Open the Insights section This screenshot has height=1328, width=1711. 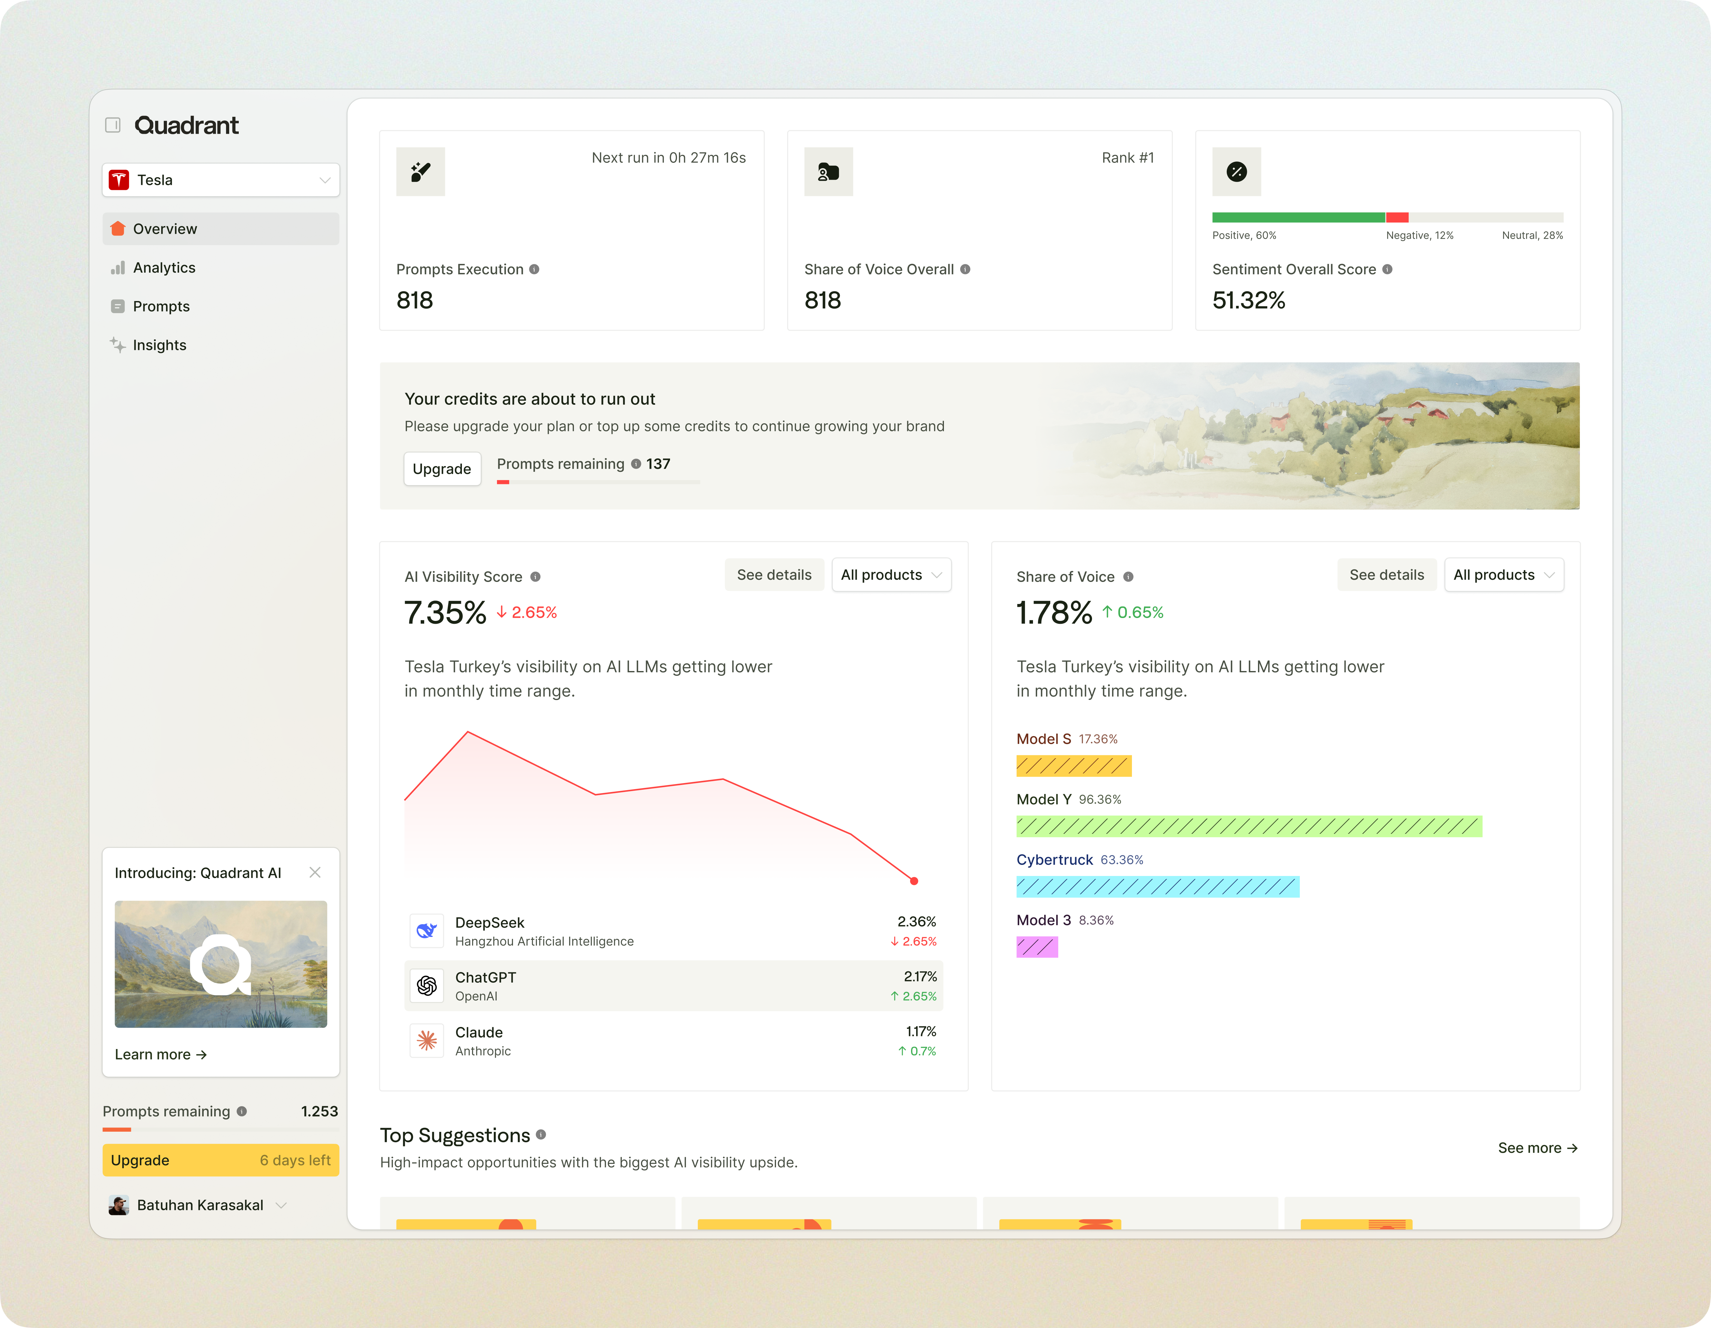click(221, 345)
